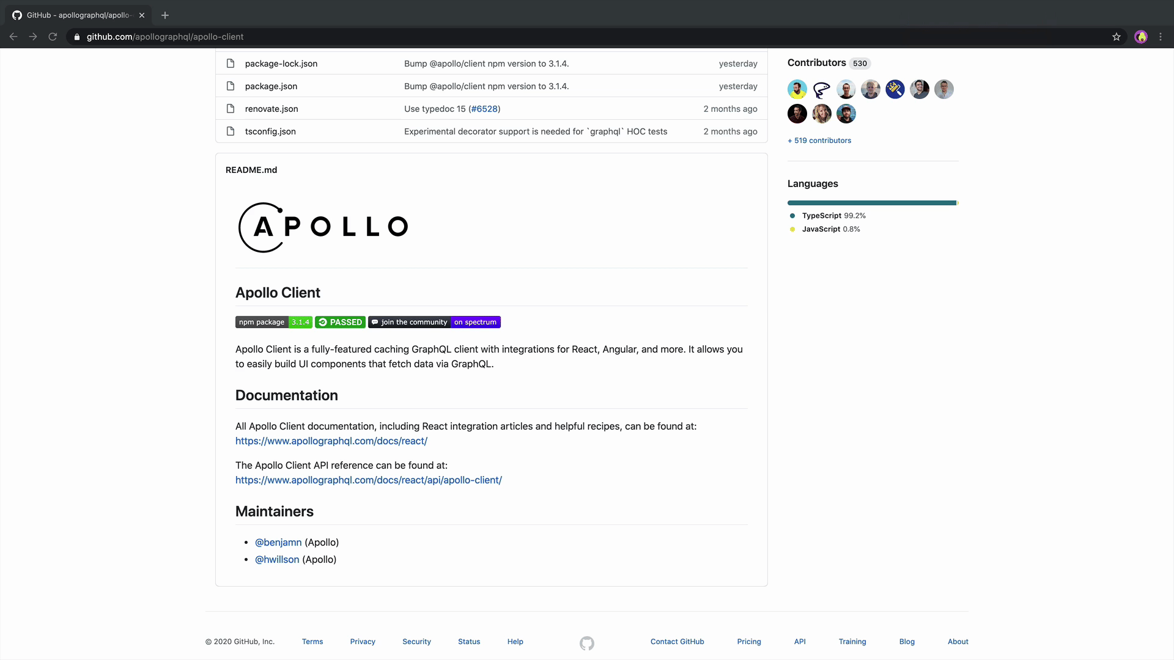This screenshot has height=660, width=1174.
Task: Click the file icon beside package-lock.json
Action: pos(231,64)
